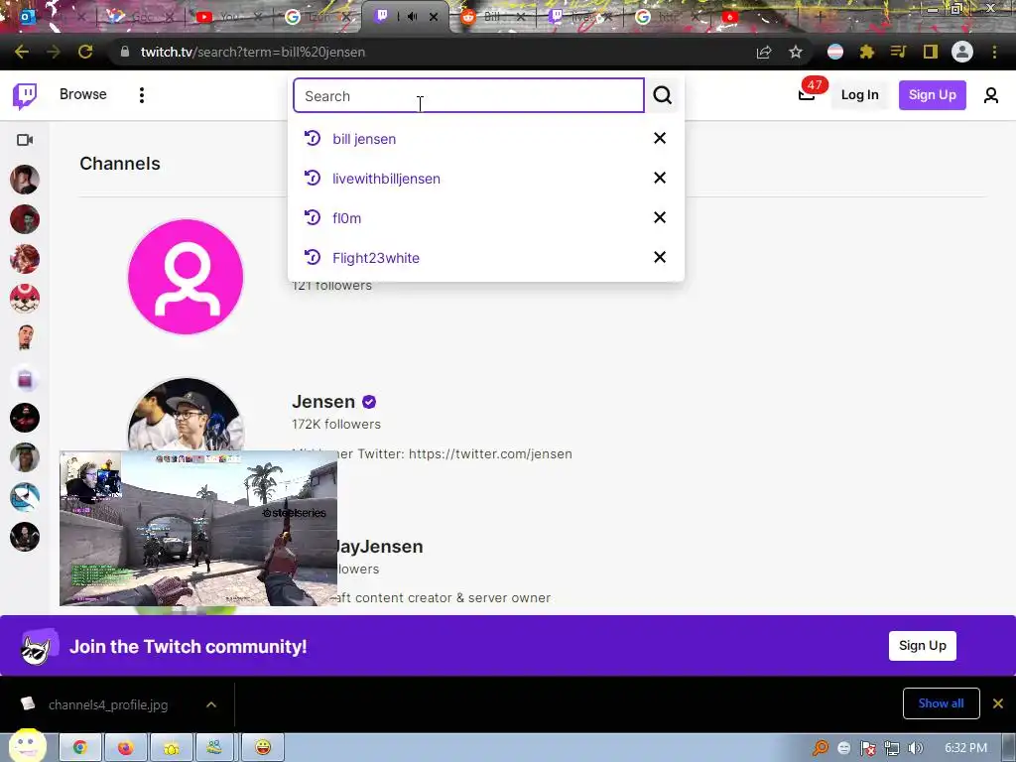
Task: Open the media control playlist icon
Action: click(x=898, y=52)
